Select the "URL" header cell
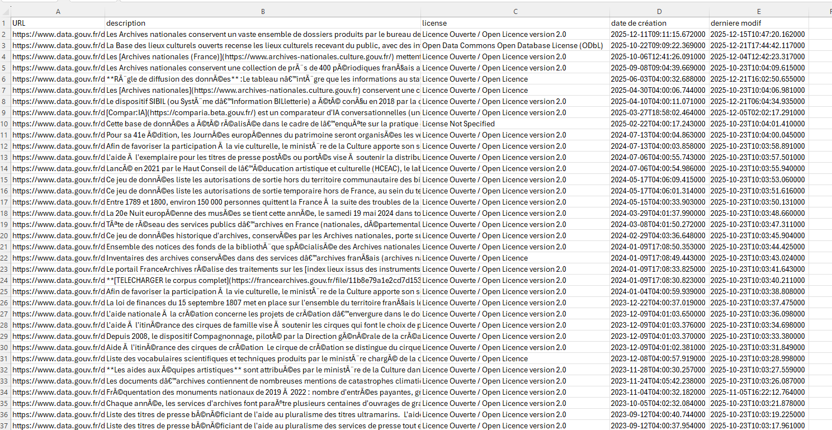This screenshot has height=430, width=832. coord(58,23)
